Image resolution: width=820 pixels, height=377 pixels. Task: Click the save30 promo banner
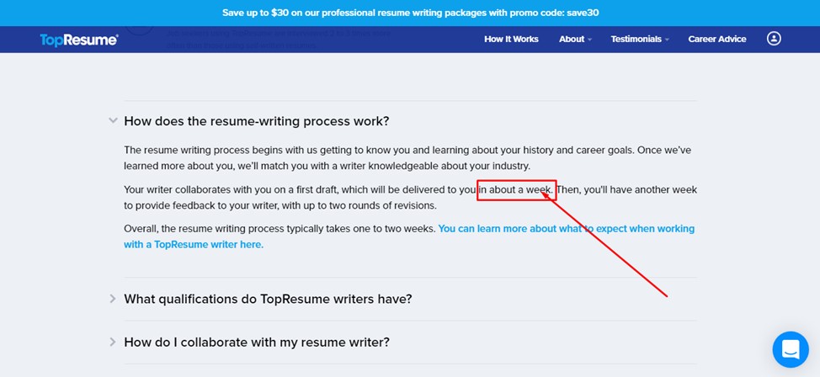[410, 13]
